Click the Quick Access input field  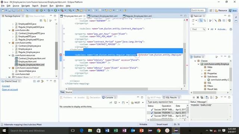[x=198, y=10]
